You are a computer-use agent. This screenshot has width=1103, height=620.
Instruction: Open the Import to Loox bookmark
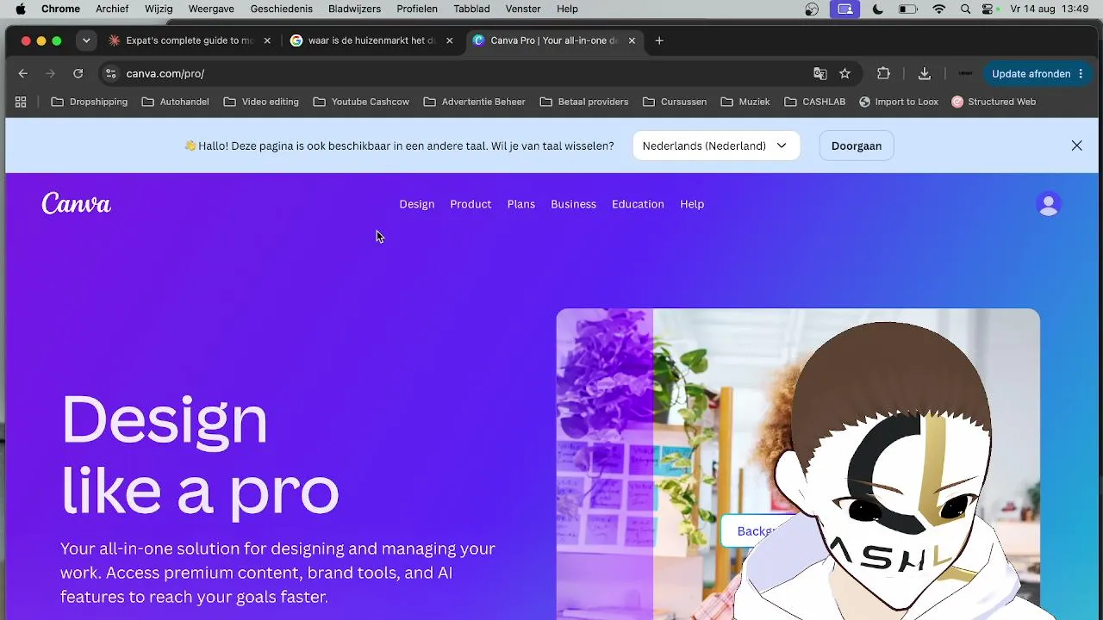point(899,102)
